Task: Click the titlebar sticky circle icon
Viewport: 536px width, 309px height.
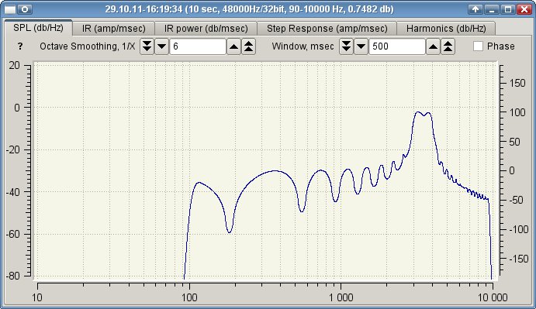Action: tap(25, 9)
